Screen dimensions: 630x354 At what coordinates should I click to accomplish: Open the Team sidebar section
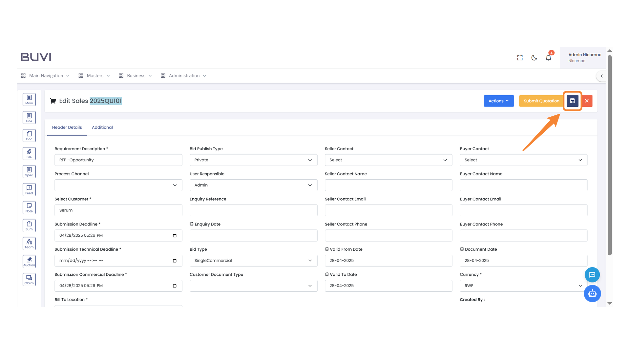29,244
